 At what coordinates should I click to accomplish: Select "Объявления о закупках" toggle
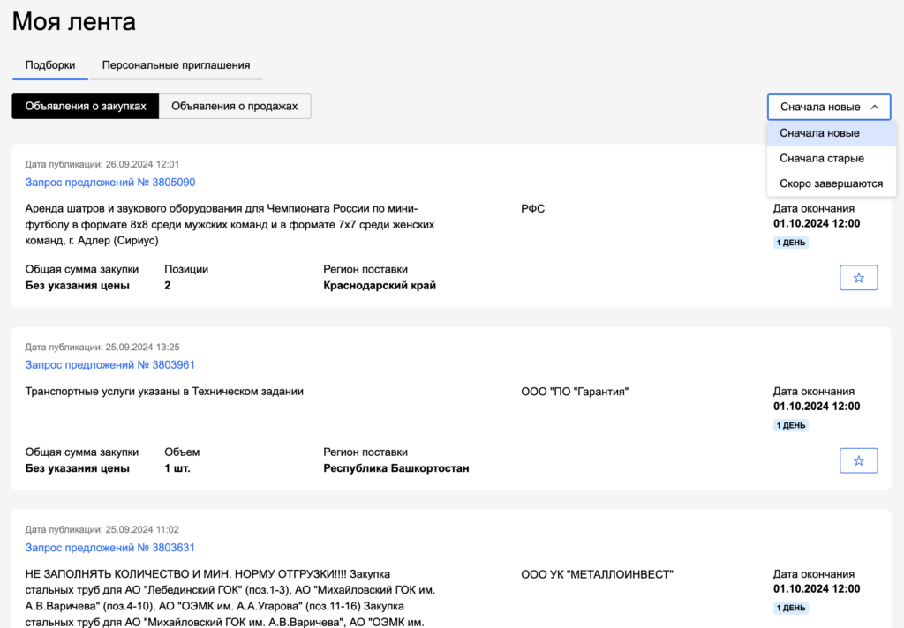click(86, 107)
